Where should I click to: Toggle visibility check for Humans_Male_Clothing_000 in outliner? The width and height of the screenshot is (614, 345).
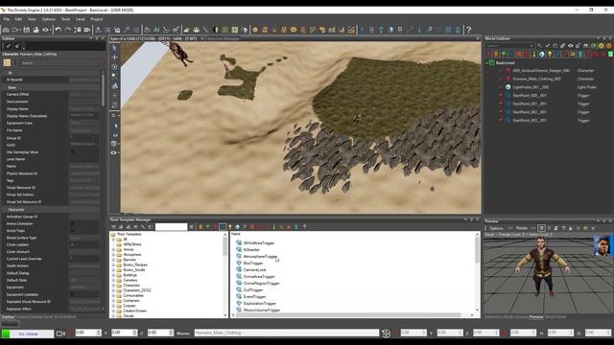point(501,79)
